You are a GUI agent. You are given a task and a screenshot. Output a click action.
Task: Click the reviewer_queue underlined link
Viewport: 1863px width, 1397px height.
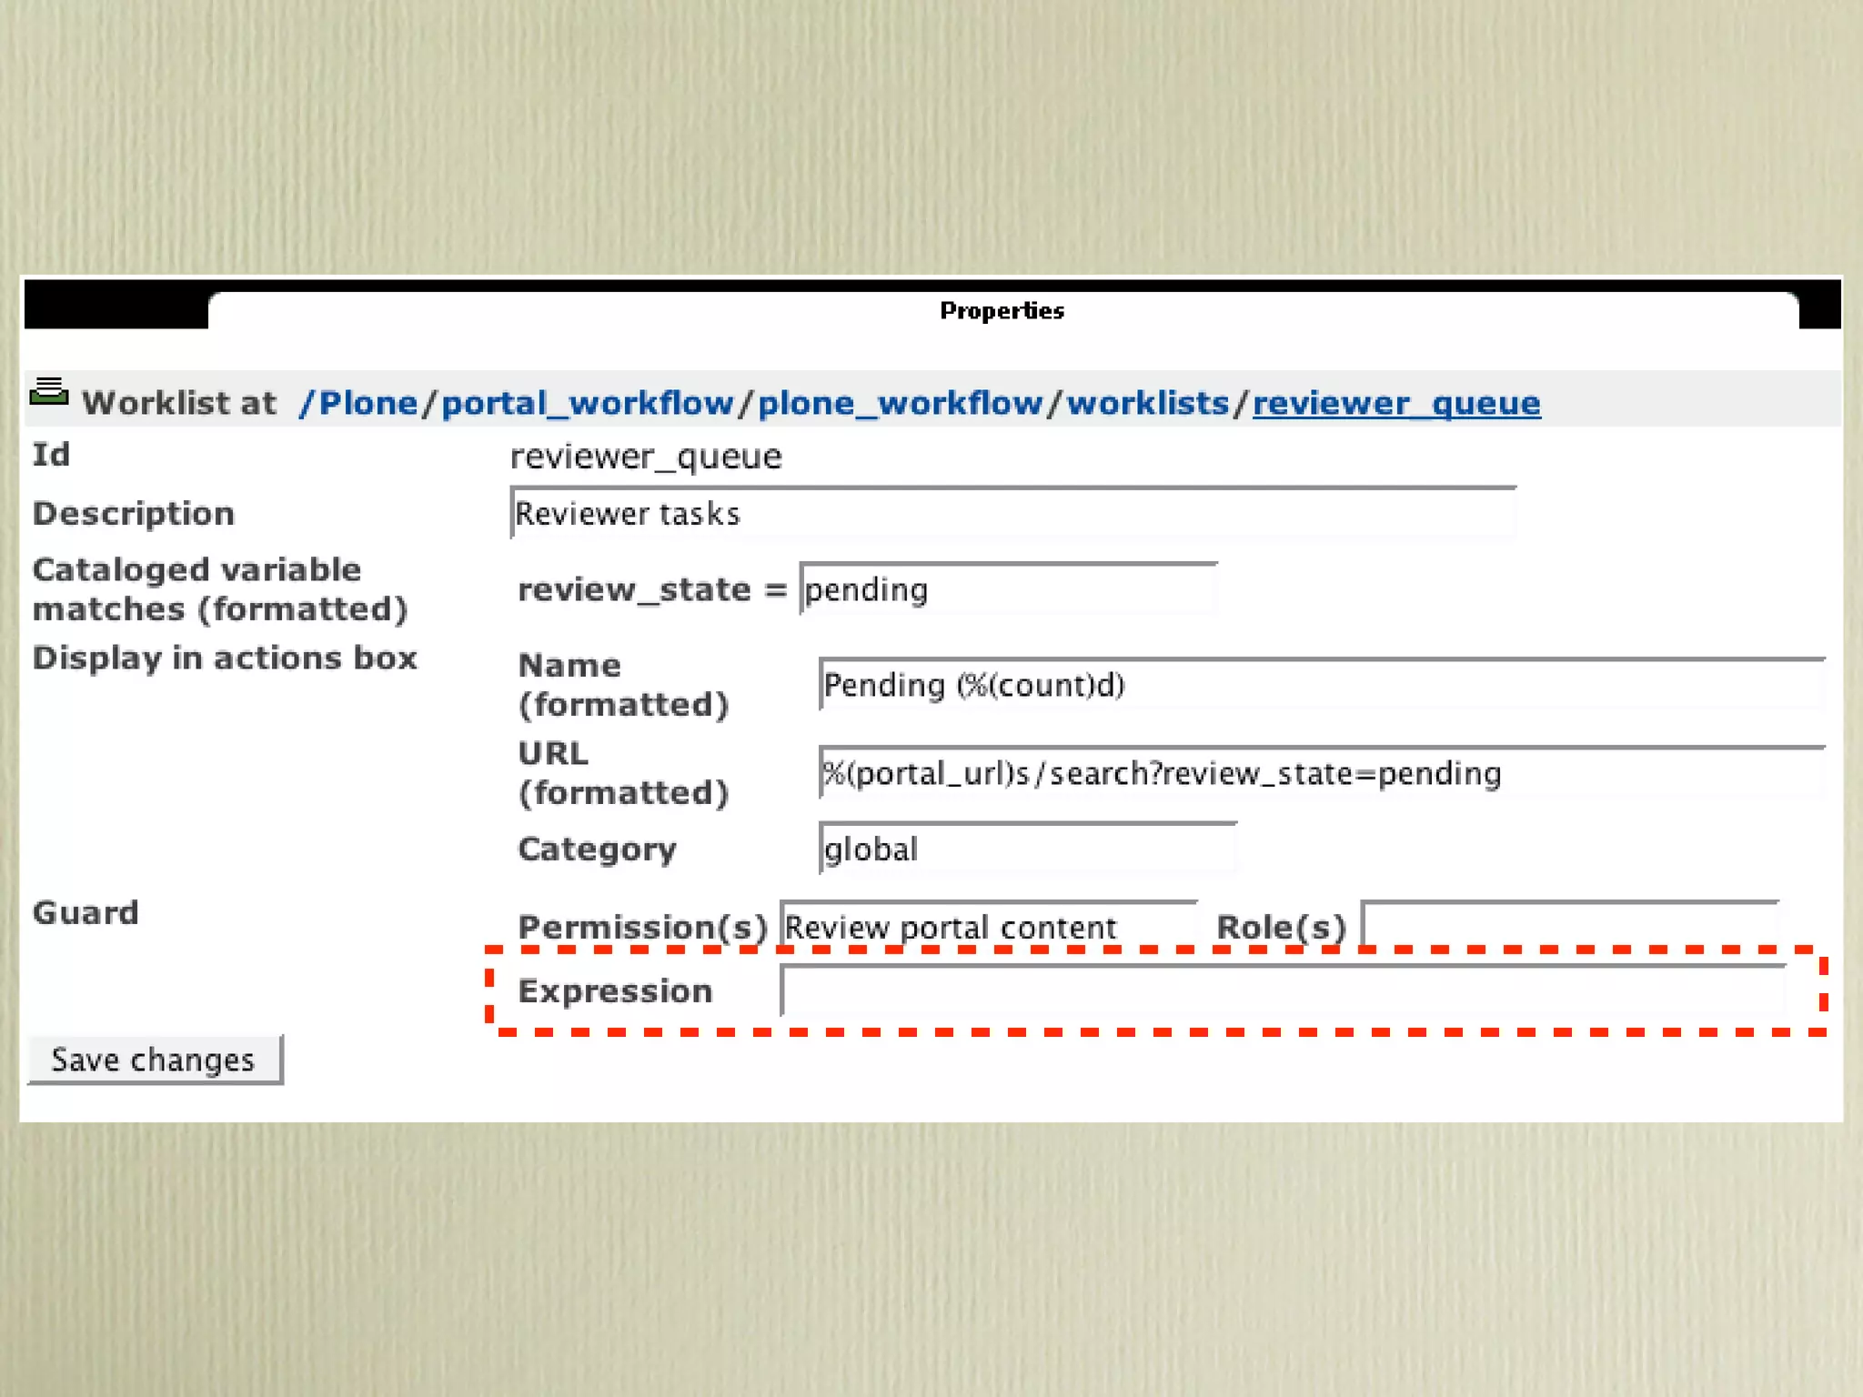[x=1396, y=403]
